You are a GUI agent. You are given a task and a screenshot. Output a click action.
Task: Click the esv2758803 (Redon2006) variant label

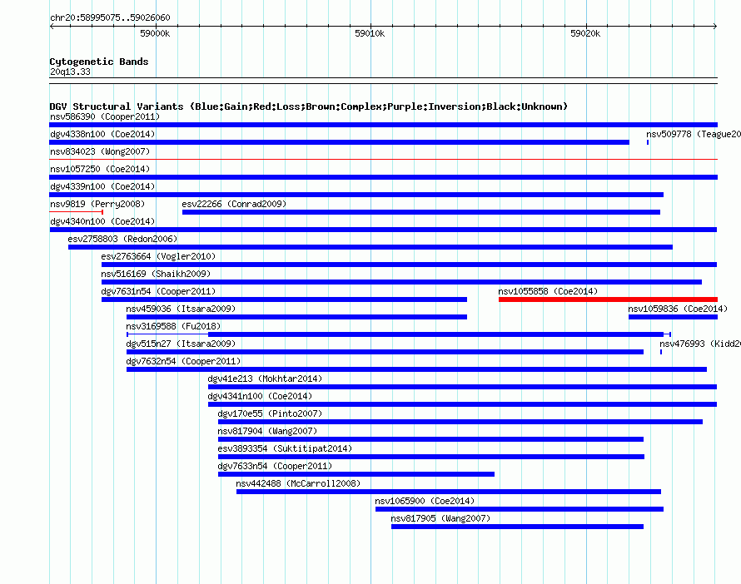pos(122,239)
